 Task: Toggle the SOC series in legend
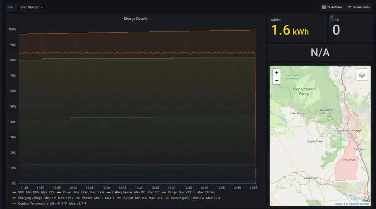click(21, 192)
